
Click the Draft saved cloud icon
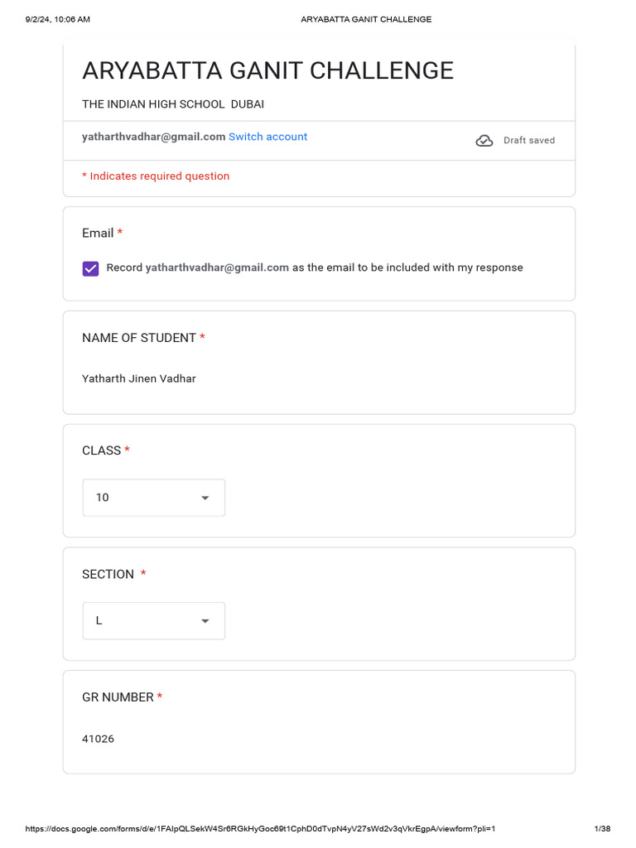point(484,141)
